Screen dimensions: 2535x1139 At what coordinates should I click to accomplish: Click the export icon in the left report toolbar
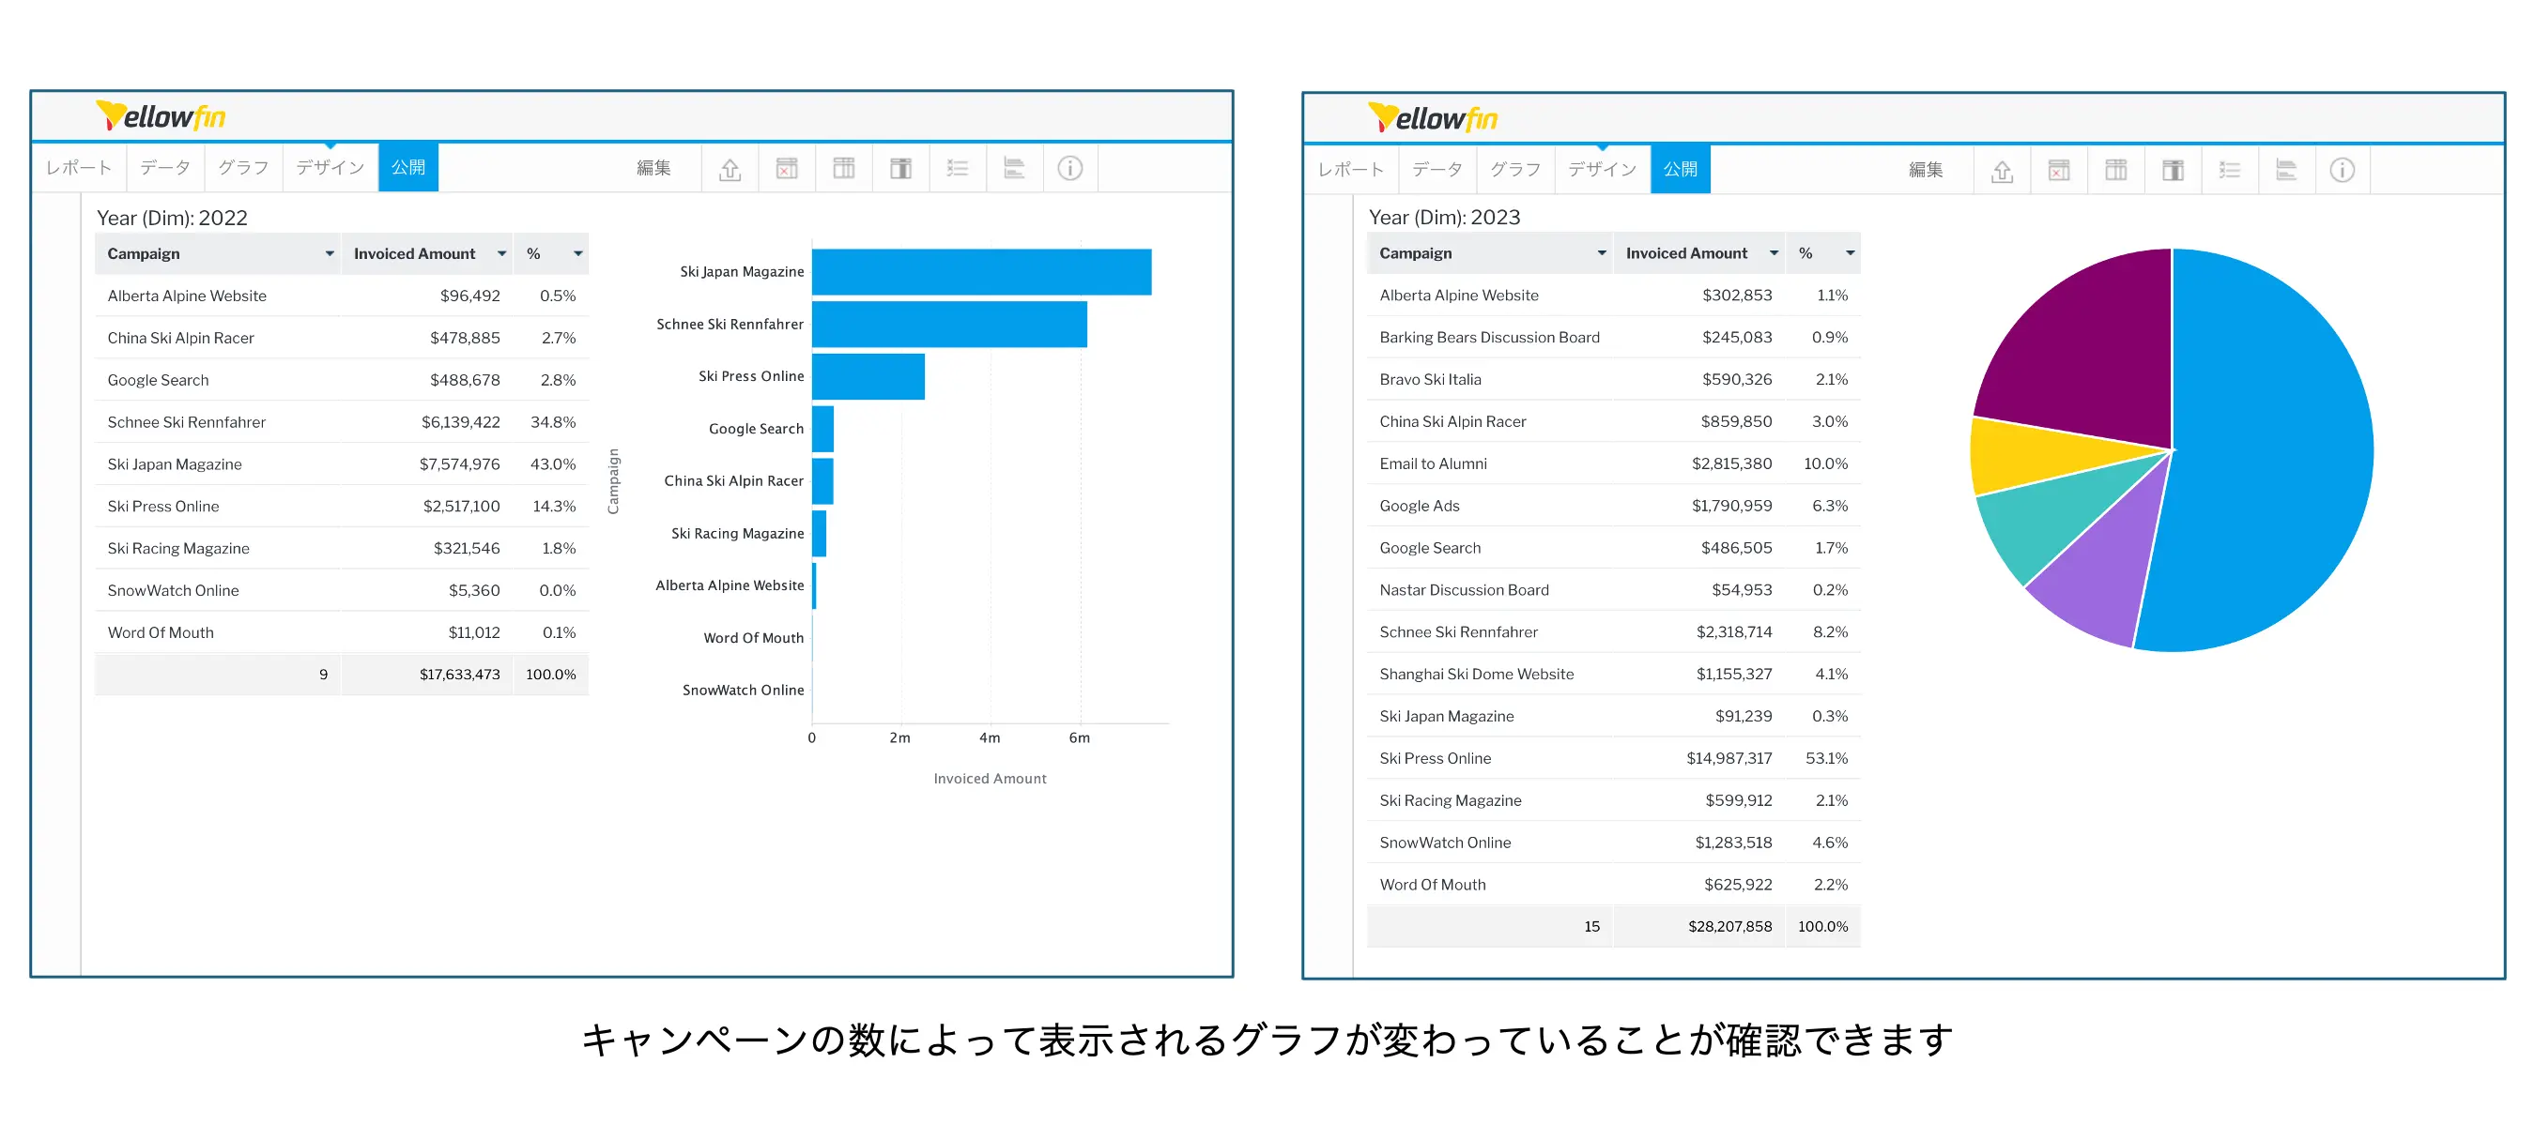730,169
